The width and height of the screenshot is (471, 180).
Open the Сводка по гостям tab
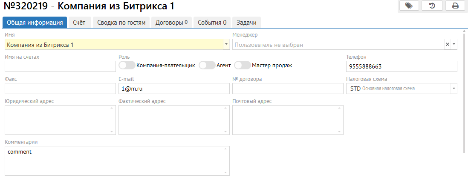click(121, 22)
